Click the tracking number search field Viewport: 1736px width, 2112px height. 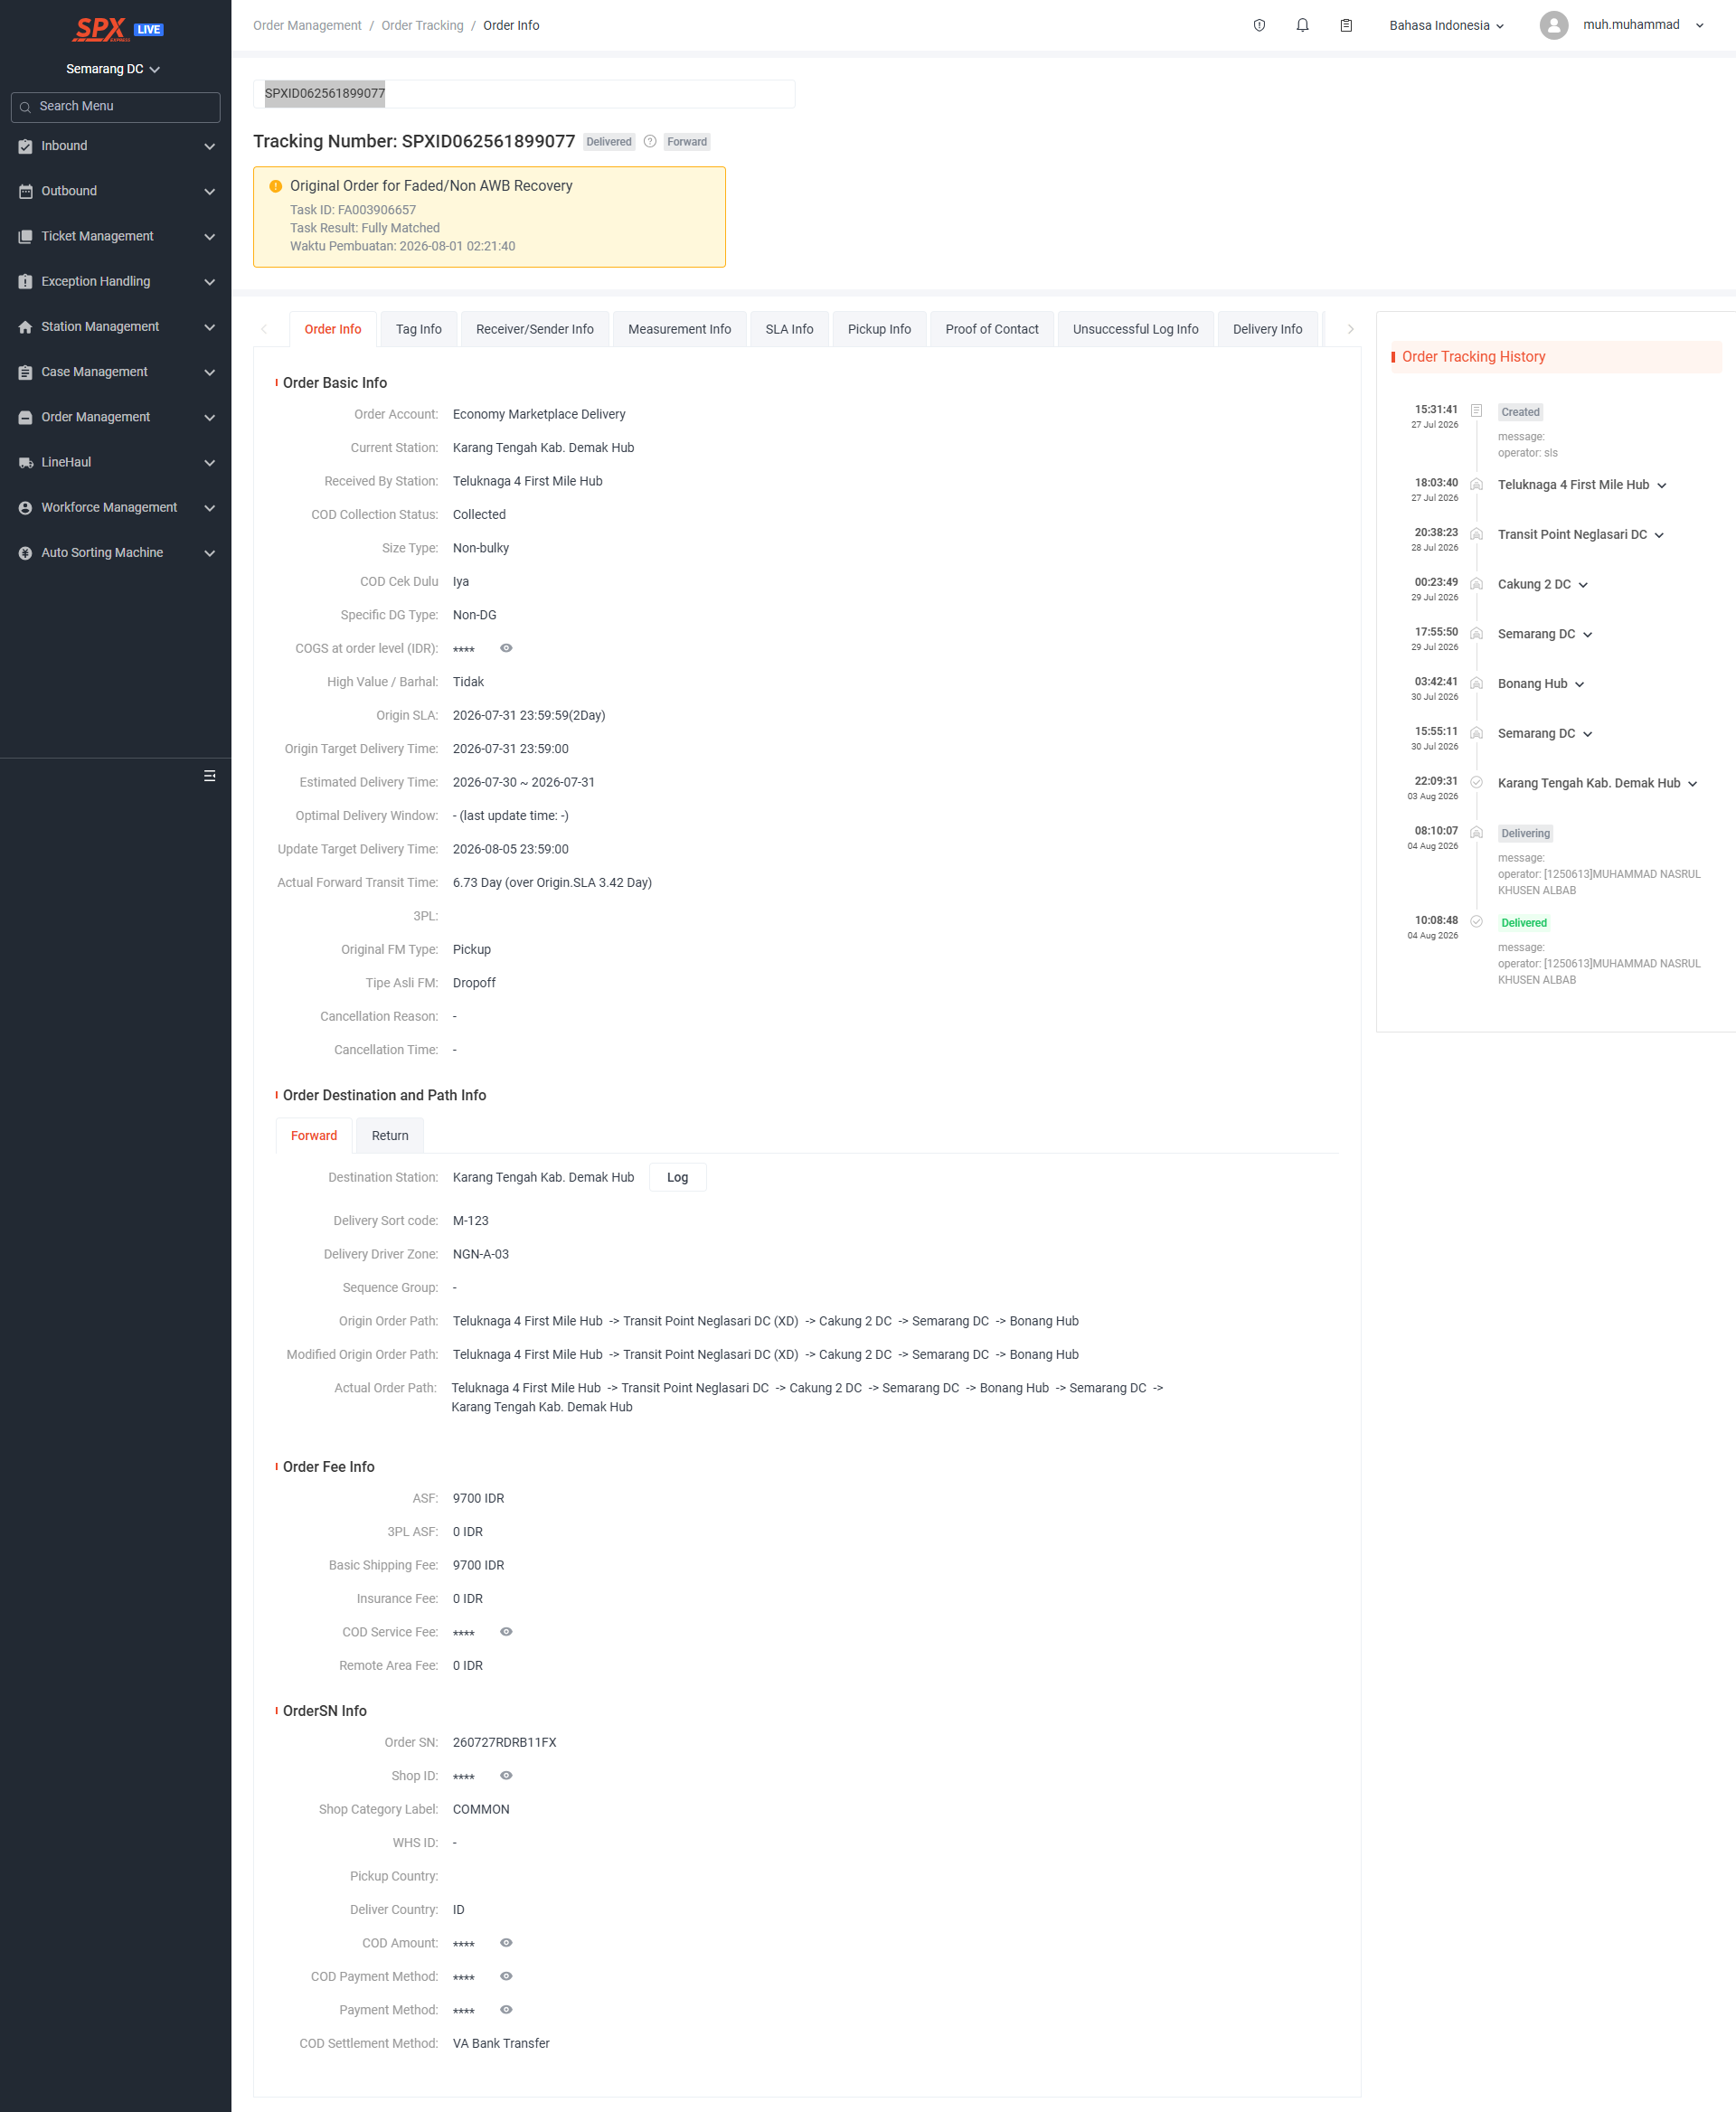click(x=524, y=94)
